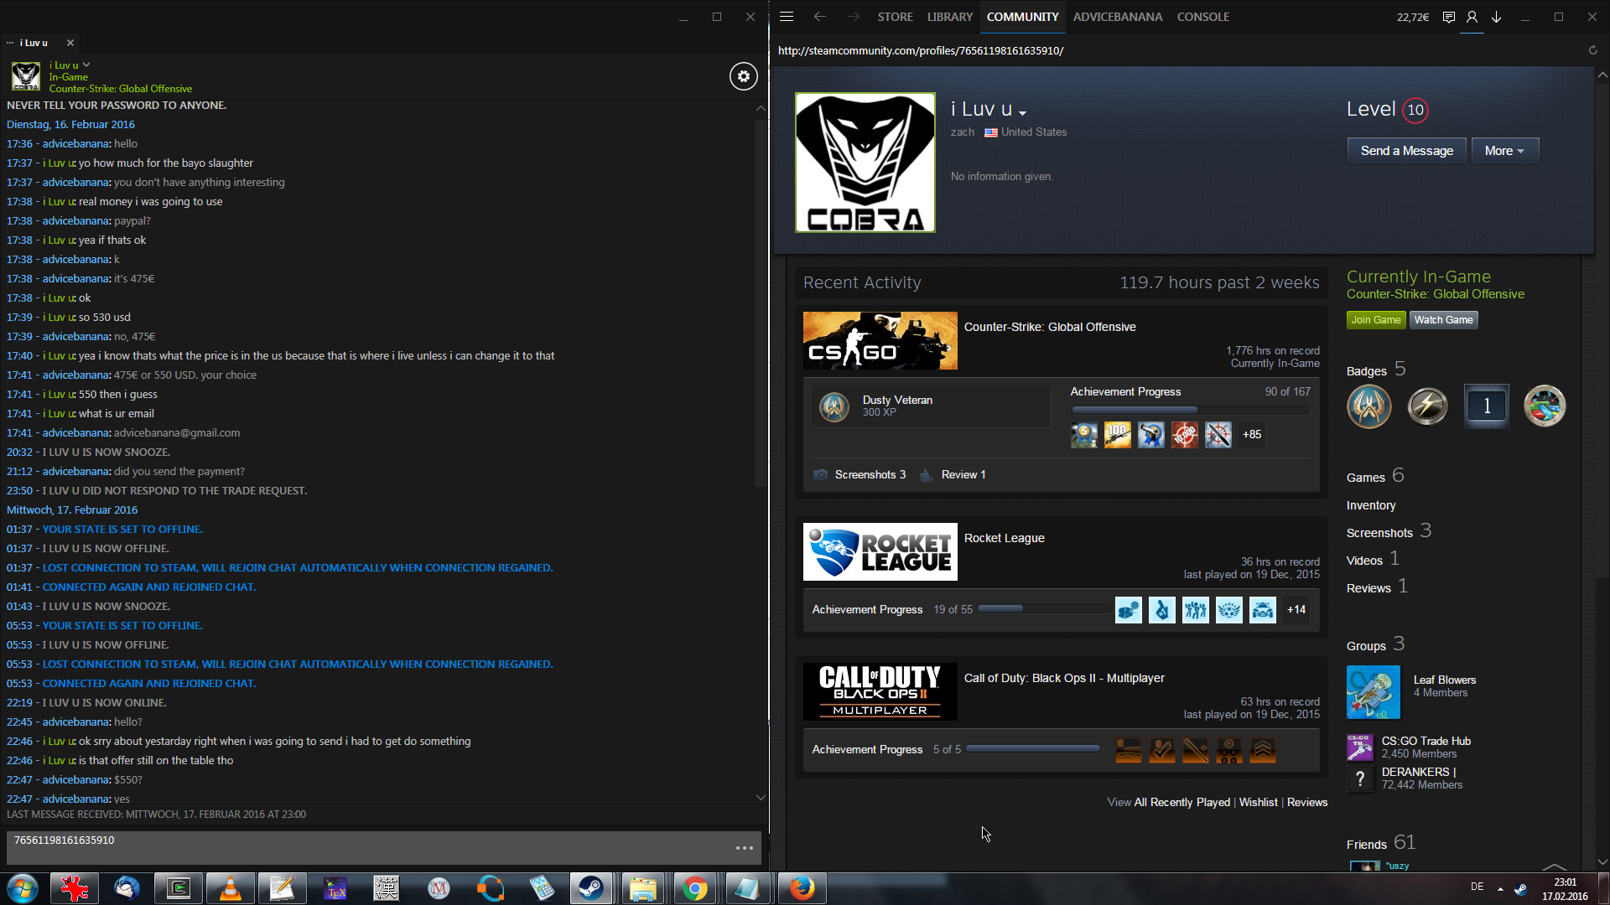Screen dimensions: 1610x905
Task: Open the chat ellipsis options button
Action: pyautogui.click(x=744, y=848)
